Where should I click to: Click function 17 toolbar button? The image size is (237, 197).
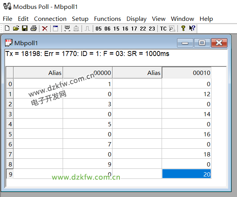pyautogui.click(x=134, y=29)
